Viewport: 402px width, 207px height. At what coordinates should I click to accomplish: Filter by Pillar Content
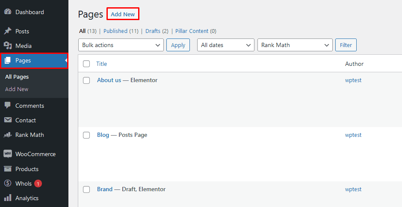tap(192, 31)
